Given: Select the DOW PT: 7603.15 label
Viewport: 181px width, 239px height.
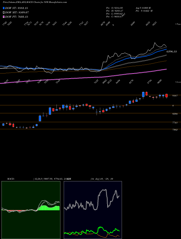Looking at the screenshot, I should pos(16,17).
